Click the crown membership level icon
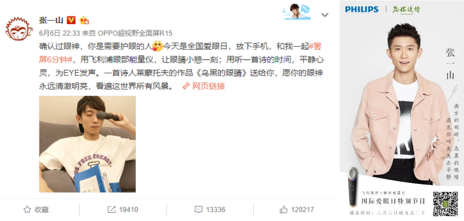 click(84, 20)
